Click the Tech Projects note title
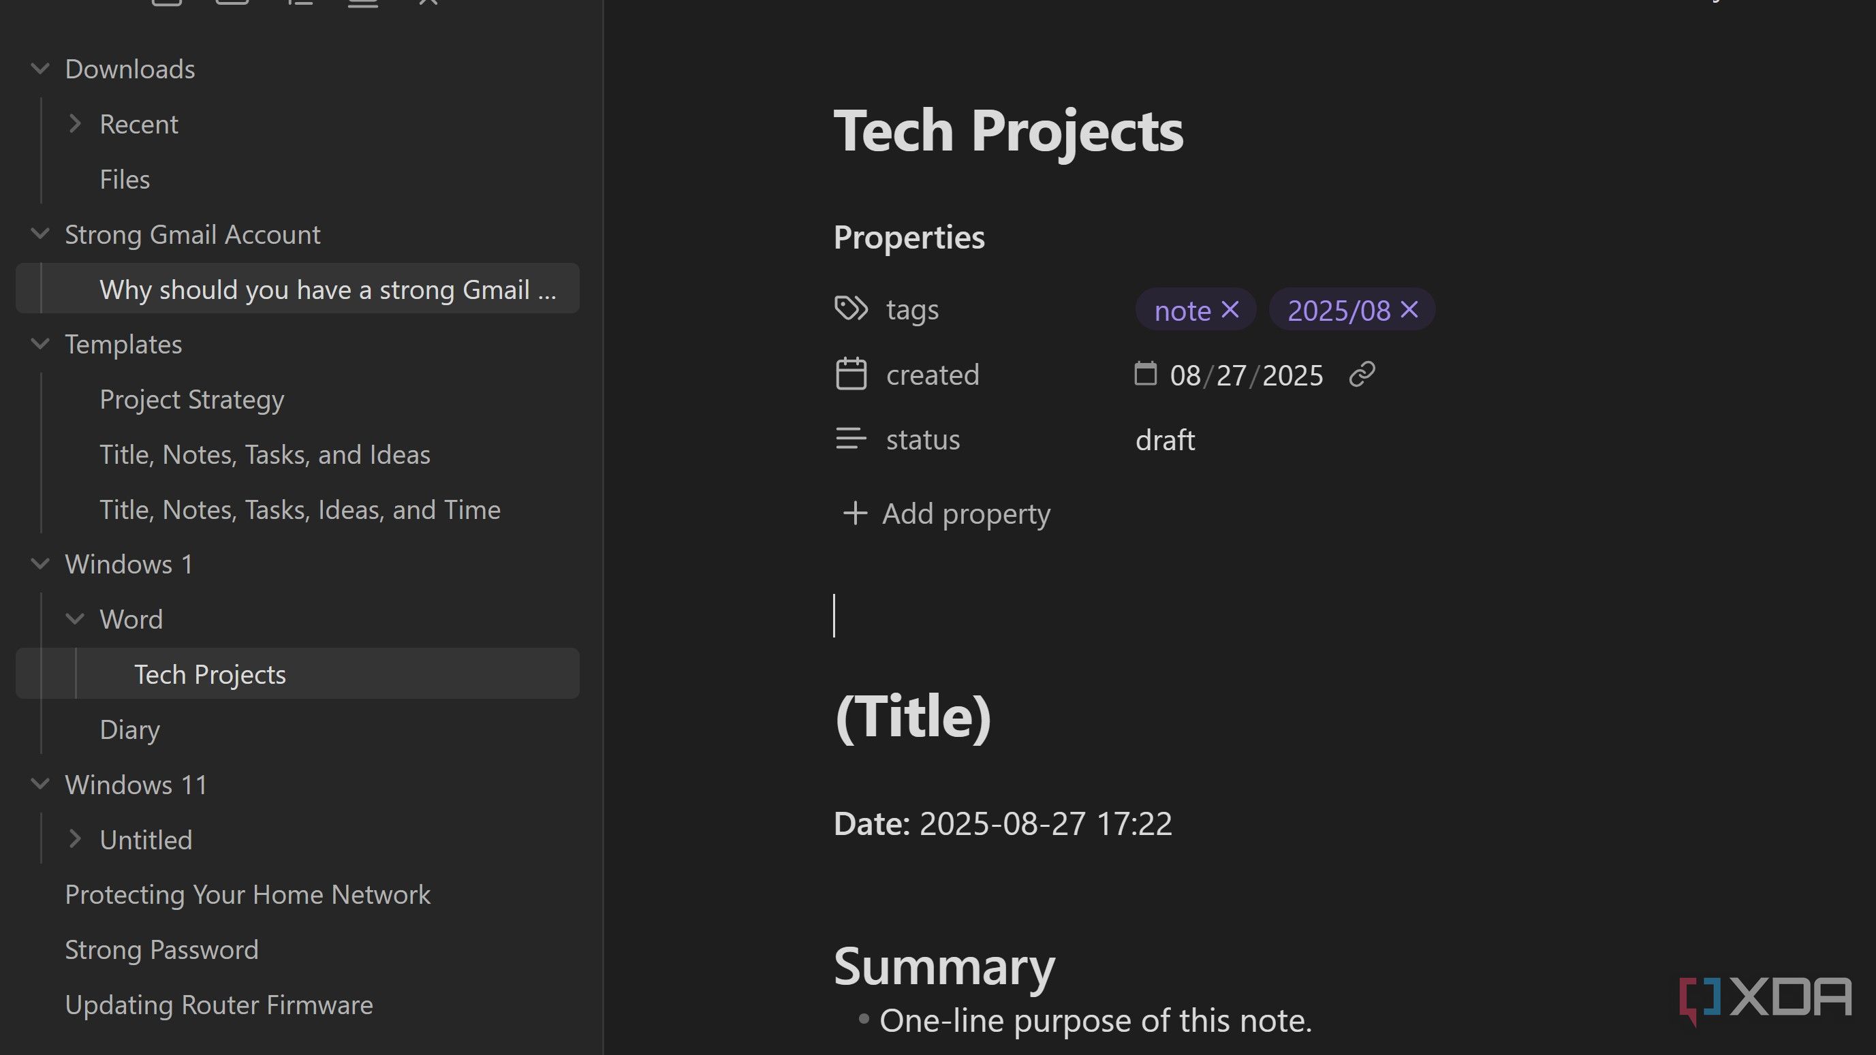The height and width of the screenshot is (1055, 1876). point(1008,131)
